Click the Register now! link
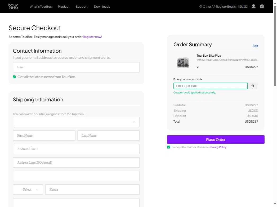Screen dimensions: 277x207 [x=92, y=37]
